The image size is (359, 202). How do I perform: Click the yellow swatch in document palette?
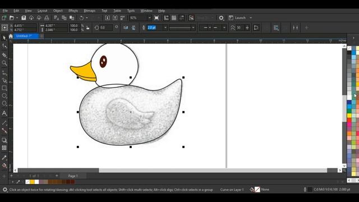33,182
